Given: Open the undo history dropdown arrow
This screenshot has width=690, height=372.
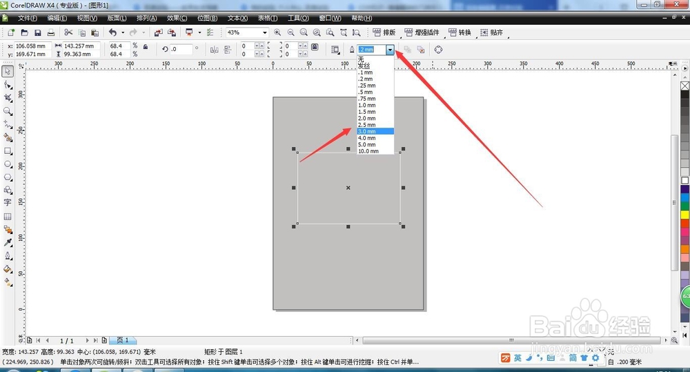Looking at the screenshot, I should pyautogui.click(x=123, y=32).
